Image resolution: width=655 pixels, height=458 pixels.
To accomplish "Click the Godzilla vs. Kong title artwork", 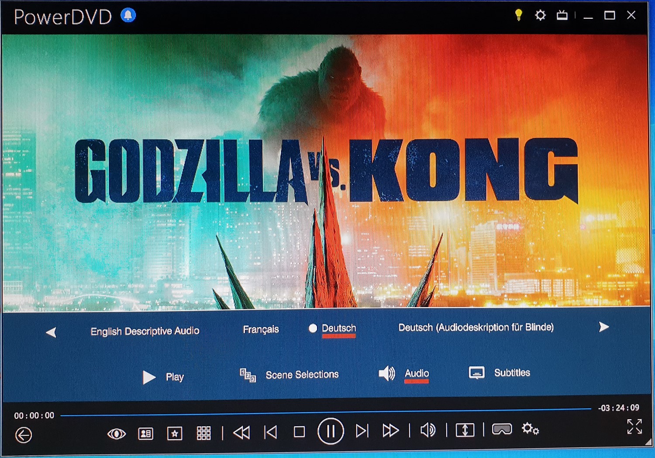I will point(326,171).
